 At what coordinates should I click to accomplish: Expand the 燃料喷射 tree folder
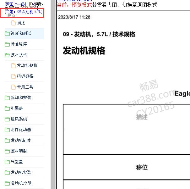tap(19, 151)
